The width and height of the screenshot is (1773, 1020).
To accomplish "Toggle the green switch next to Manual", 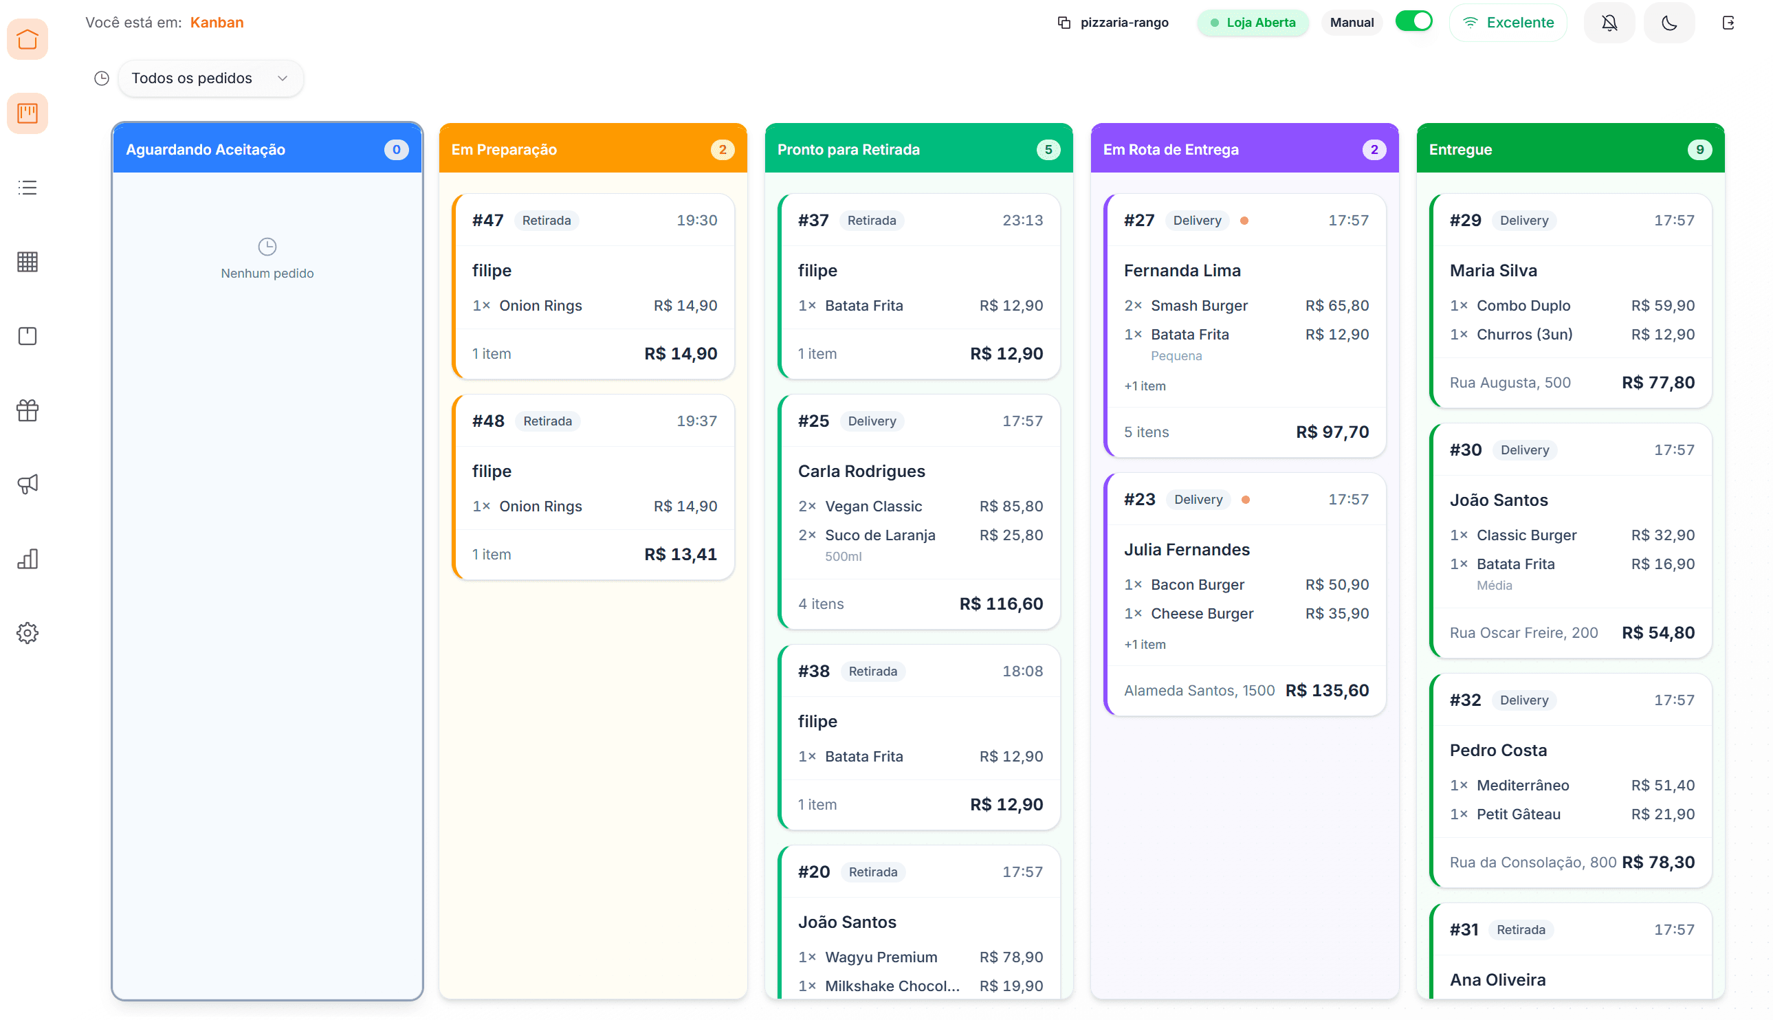I will point(1413,22).
